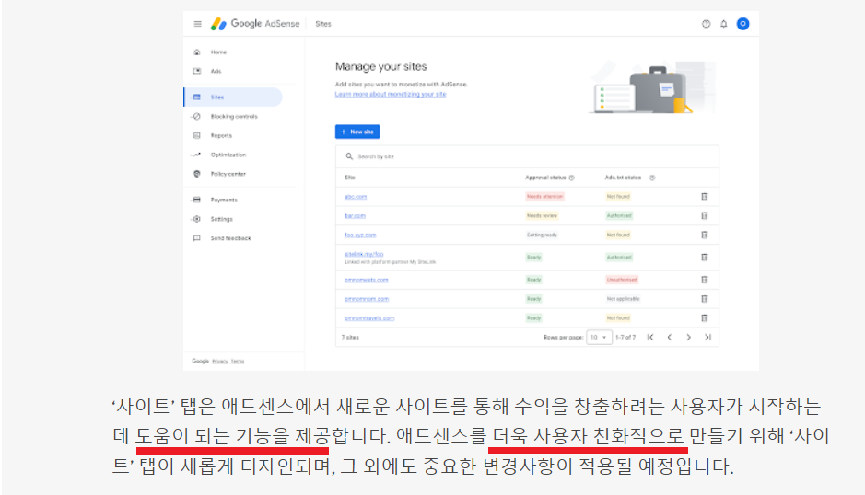Open the omnomeats.com site link

[367, 280]
